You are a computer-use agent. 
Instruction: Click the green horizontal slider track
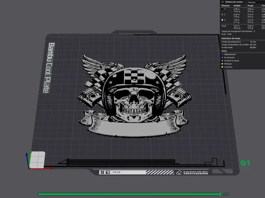click(x=128, y=194)
